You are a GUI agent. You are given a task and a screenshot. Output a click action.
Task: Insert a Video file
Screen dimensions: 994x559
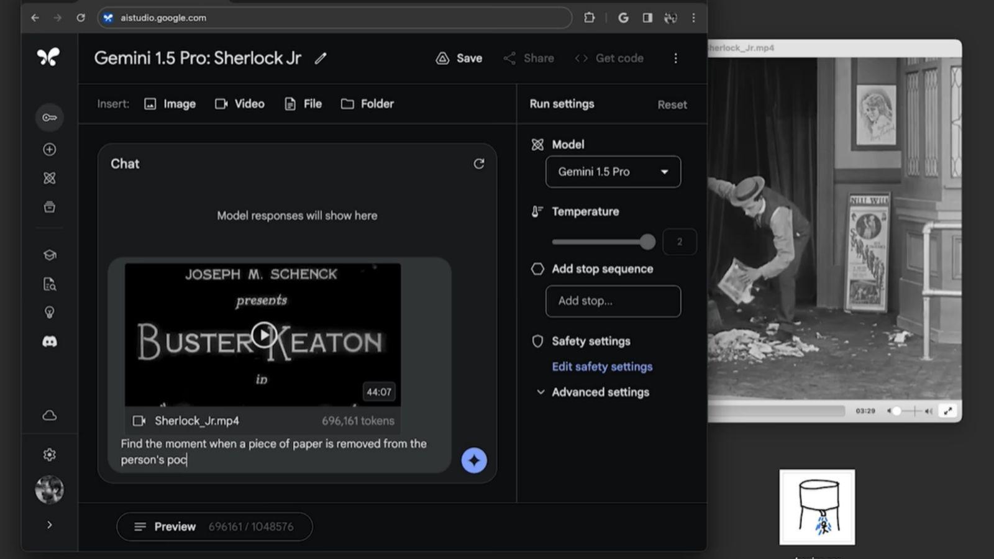(x=240, y=104)
